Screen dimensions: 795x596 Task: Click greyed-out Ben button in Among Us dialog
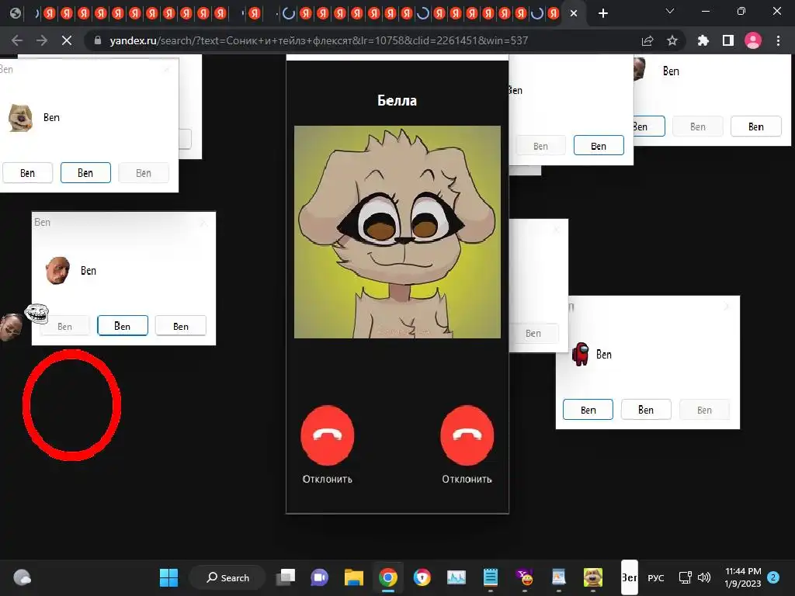(x=704, y=410)
